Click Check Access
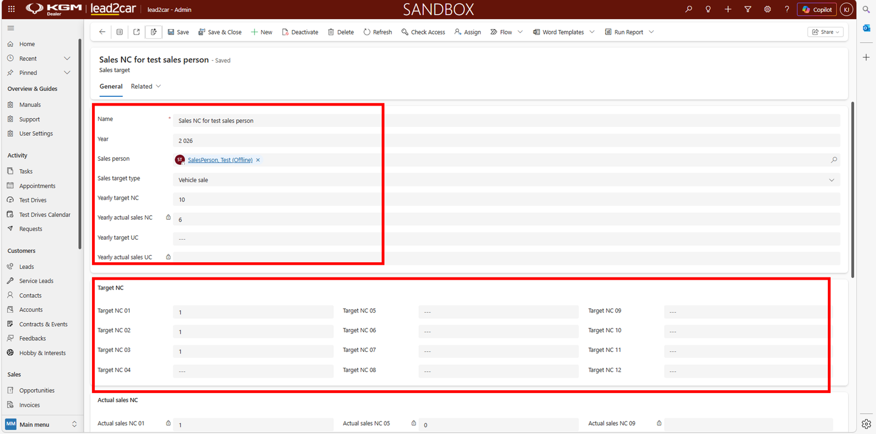This screenshot has width=876, height=434. 423,32
